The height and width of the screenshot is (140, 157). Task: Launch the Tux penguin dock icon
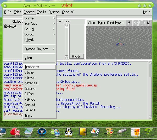coord(69,132)
